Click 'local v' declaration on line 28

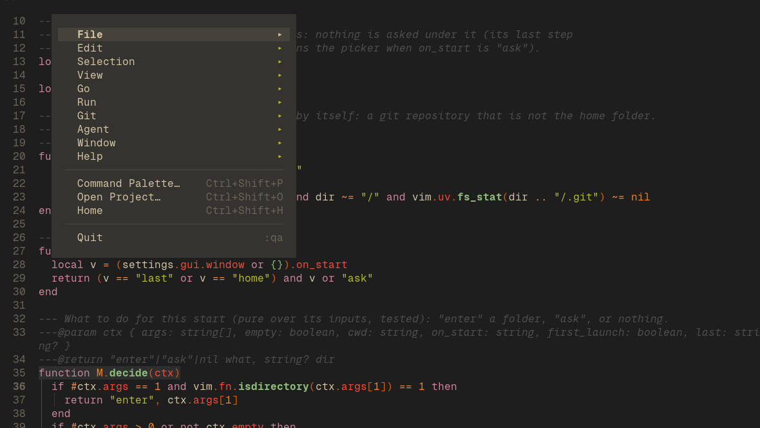[73, 265]
